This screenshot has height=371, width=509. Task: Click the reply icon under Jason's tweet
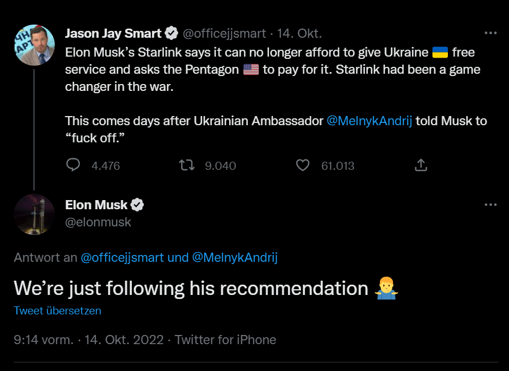[73, 165]
